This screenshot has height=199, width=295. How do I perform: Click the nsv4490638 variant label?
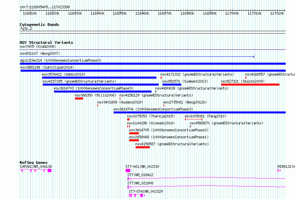tap(192, 88)
